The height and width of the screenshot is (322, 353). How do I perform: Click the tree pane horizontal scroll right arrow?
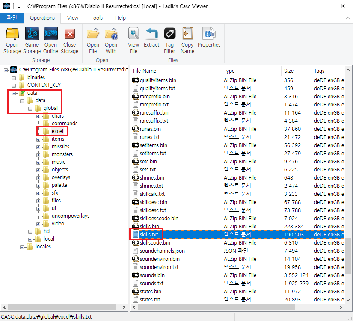pyautogui.click(x=124, y=307)
